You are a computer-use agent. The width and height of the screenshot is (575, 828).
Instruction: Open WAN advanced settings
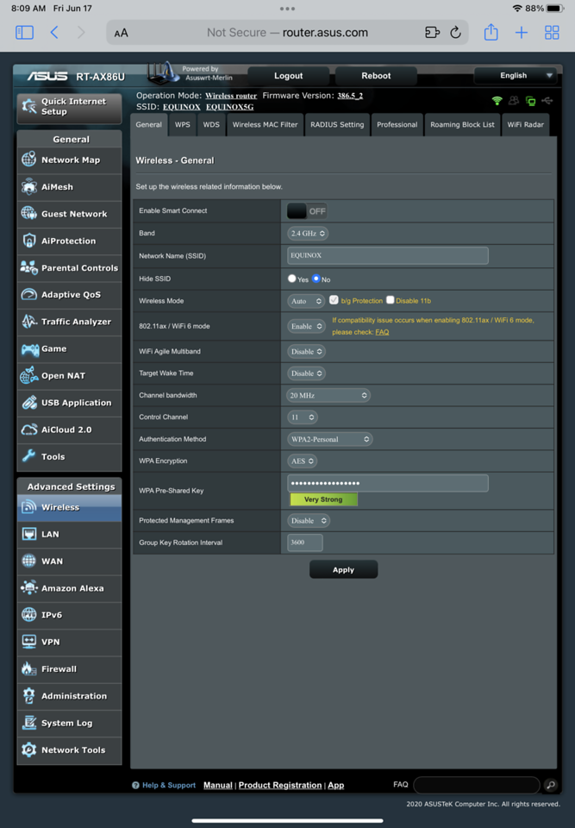(x=69, y=561)
